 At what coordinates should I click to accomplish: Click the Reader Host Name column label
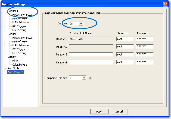81,33
